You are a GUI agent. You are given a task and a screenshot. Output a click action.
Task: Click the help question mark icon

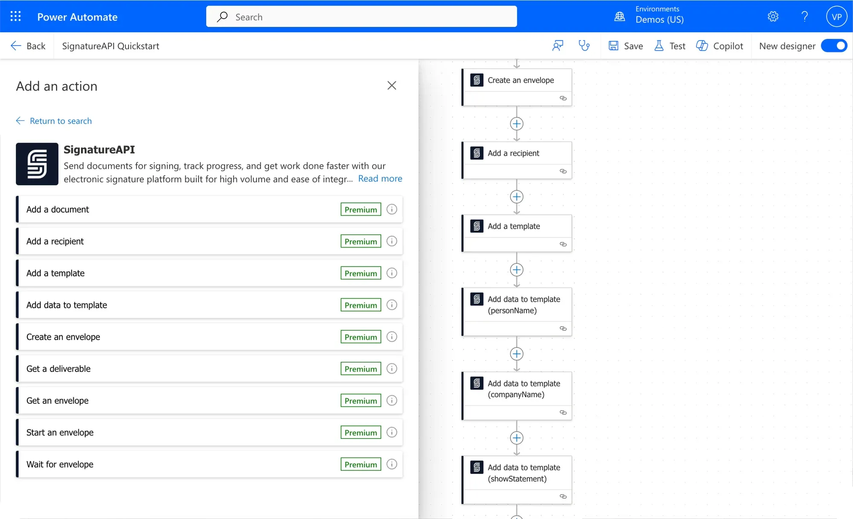pyautogui.click(x=804, y=17)
